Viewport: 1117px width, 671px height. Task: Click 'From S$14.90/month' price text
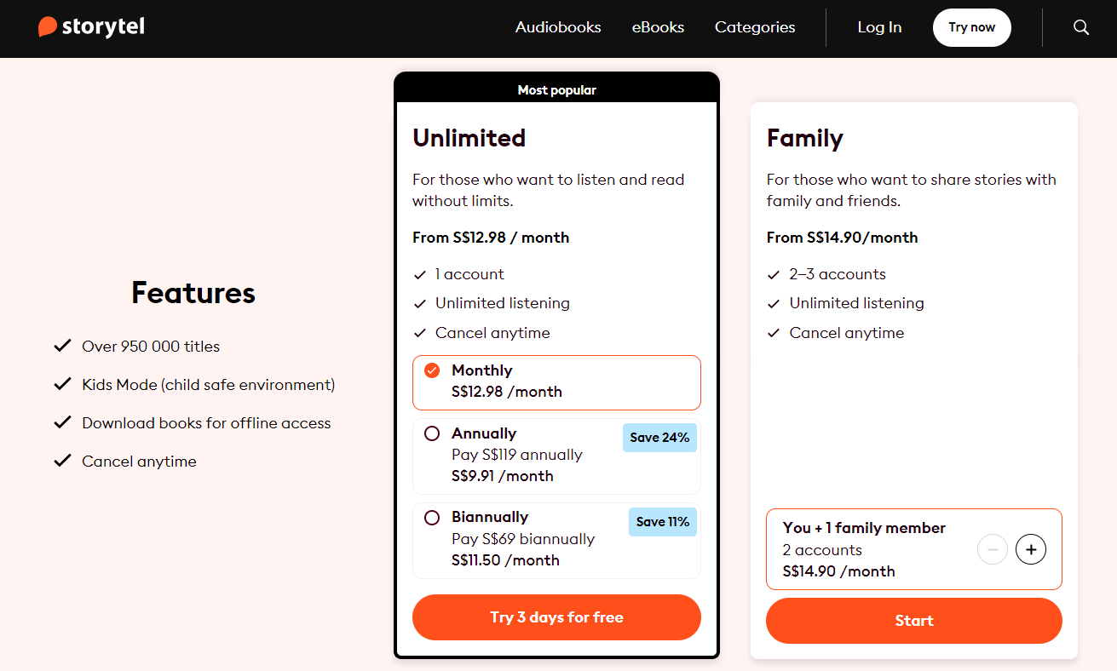tap(842, 238)
